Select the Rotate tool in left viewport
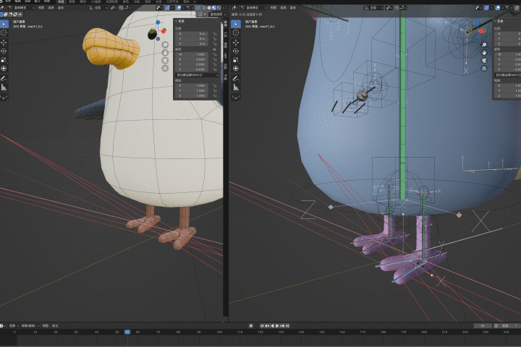The width and height of the screenshot is (521, 347). coord(4,51)
